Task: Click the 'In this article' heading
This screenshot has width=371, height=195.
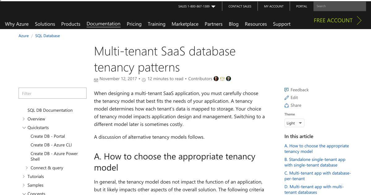Action: (x=299, y=136)
